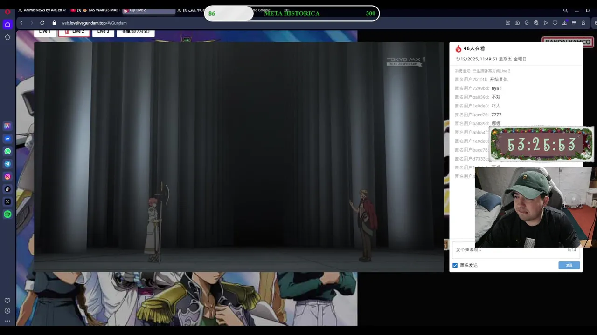Viewport: 597px width, 335px height.
Task: Search tabs with magnifier icon
Action: pos(565,10)
